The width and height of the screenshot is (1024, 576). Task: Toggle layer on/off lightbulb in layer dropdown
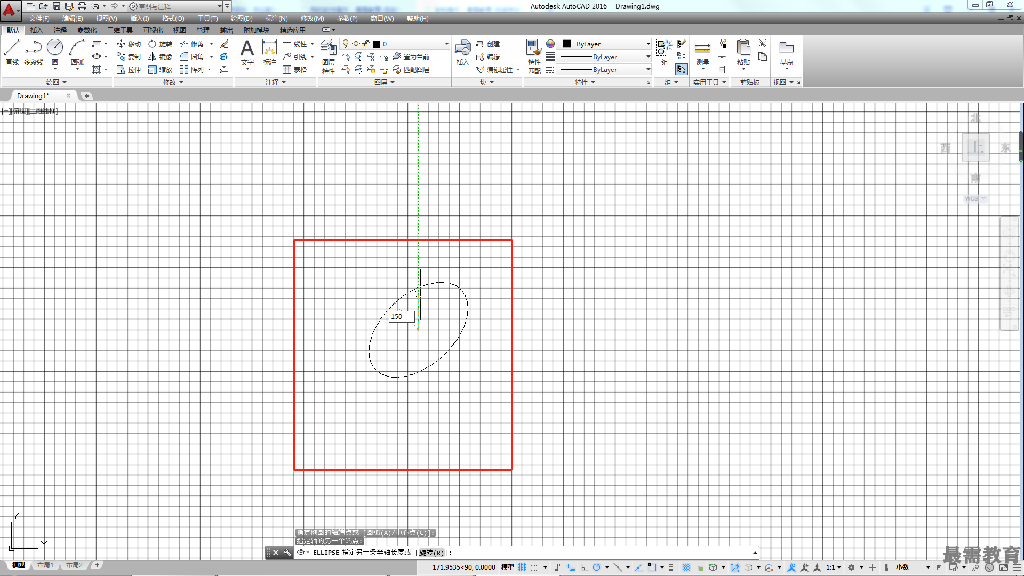346,44
